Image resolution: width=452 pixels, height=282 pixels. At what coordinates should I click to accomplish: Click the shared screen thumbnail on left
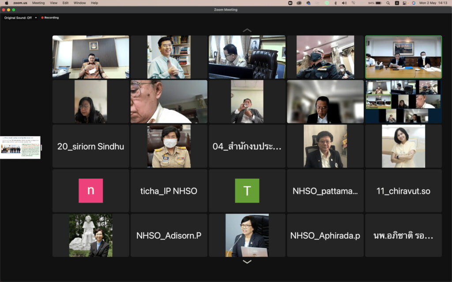20,147
